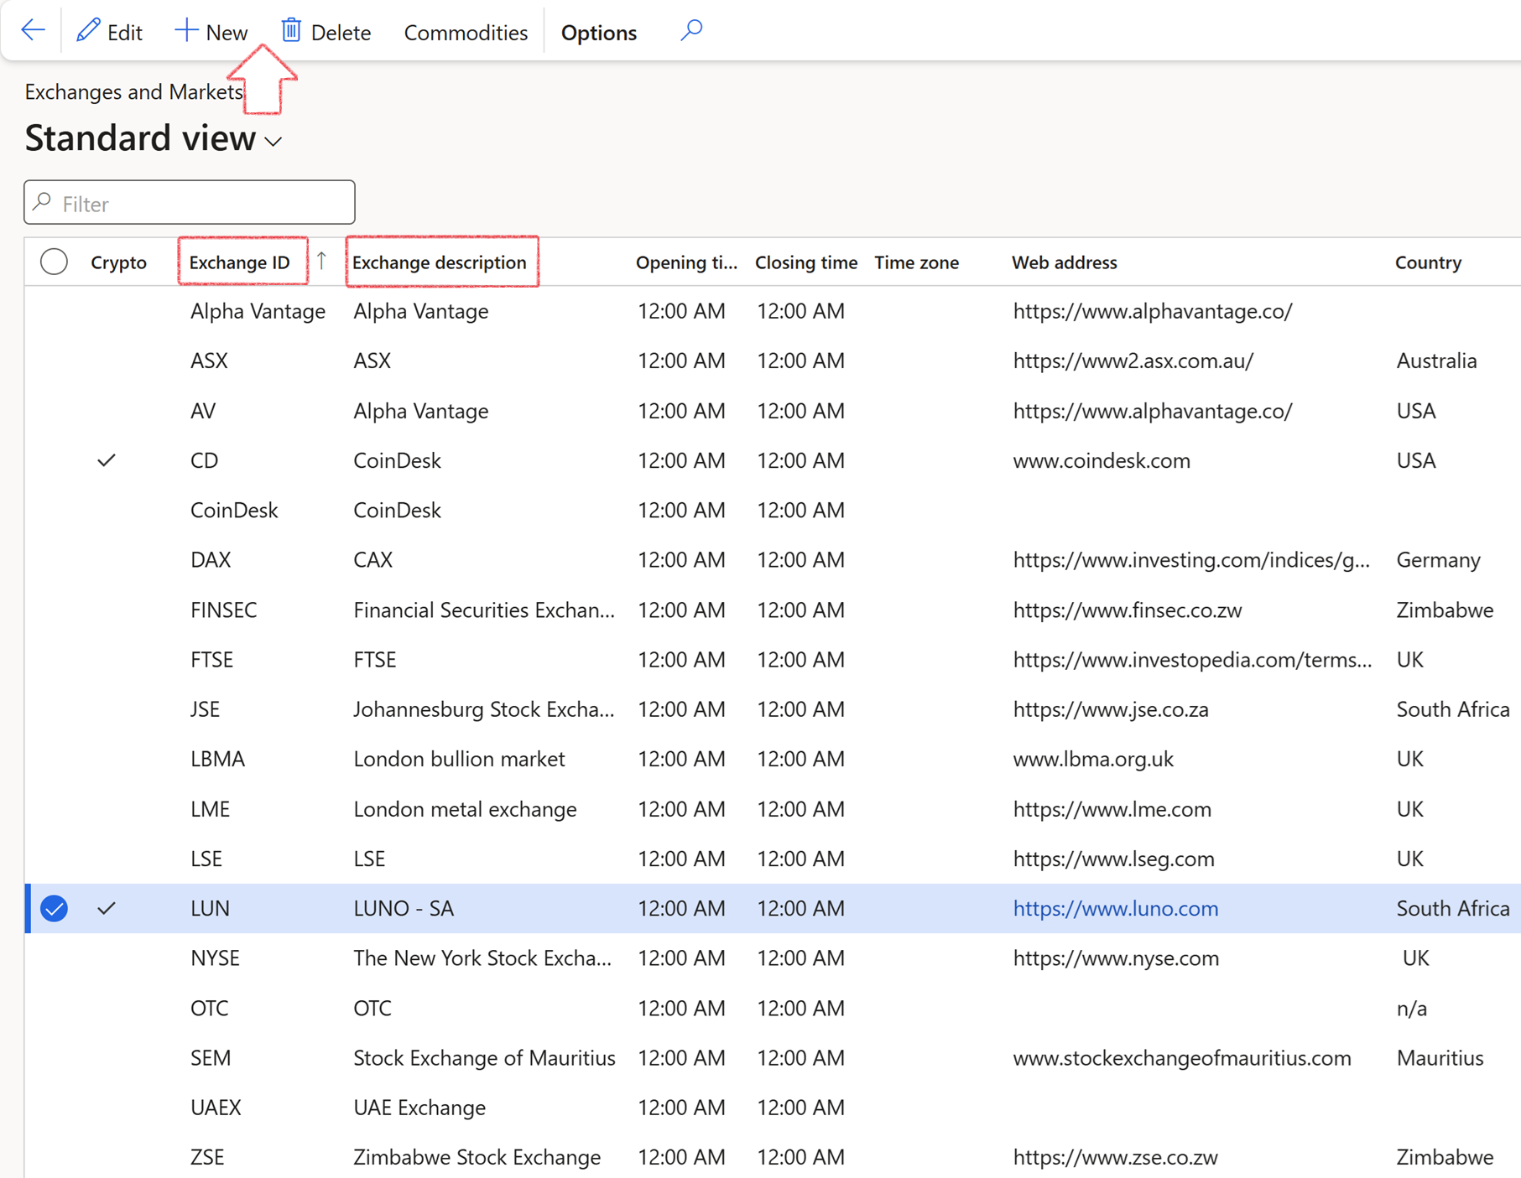Select the JSE exchange ID cell
This screenshot has height=1178, width=1521.
[x=205, y=709]
